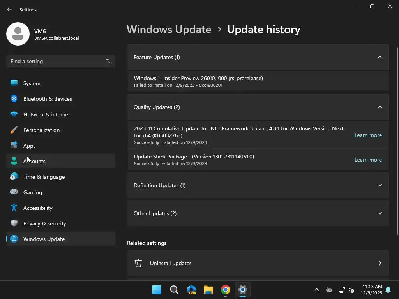
Task: Go to Gaming settings
Action: pyautogui.click(x=61, y=192)
